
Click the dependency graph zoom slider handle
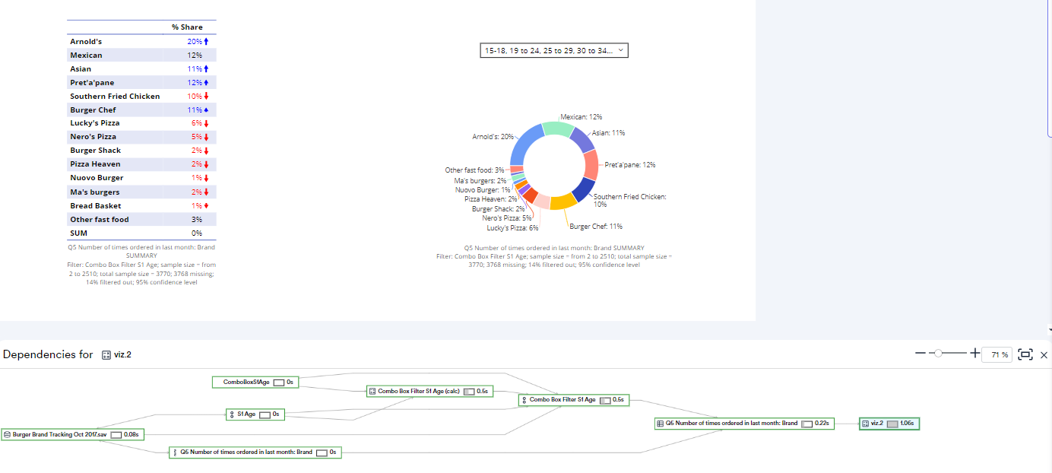pyautogui.click(x=939, y=354)
